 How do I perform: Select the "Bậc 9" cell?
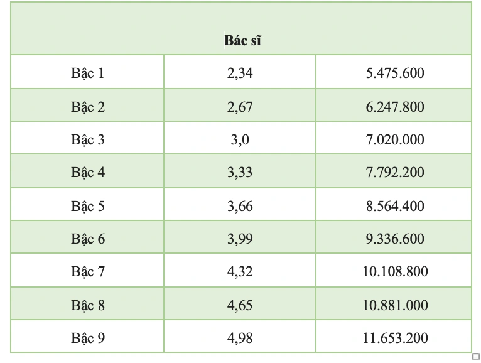point(88,338)
